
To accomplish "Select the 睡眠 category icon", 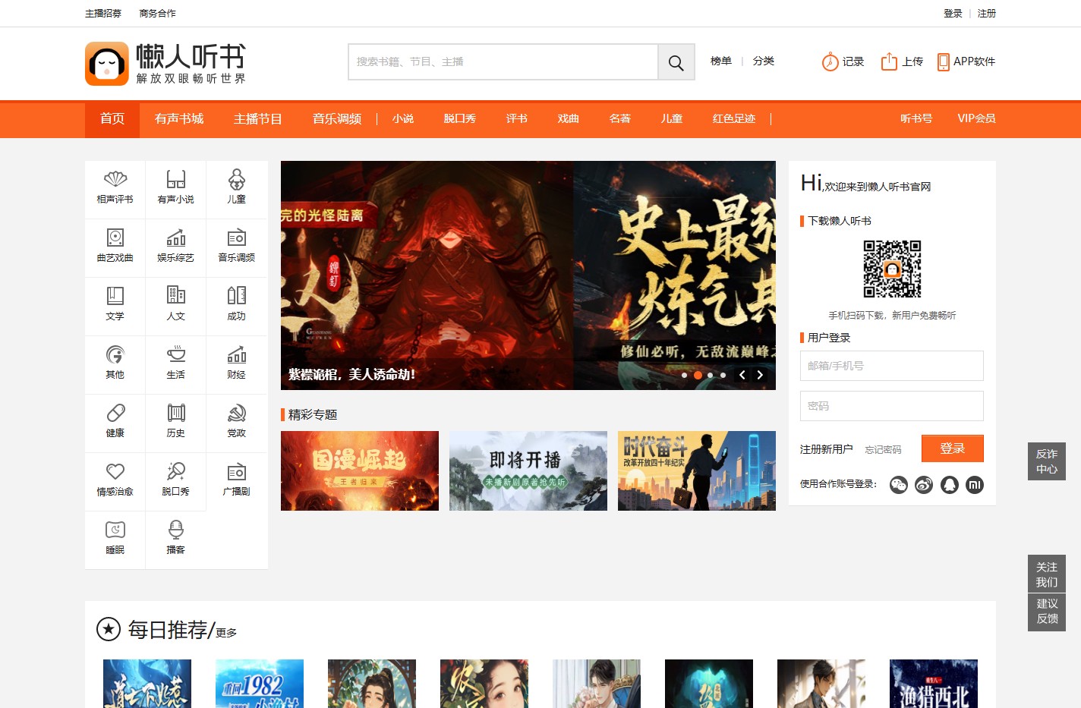I will point(115,530).
